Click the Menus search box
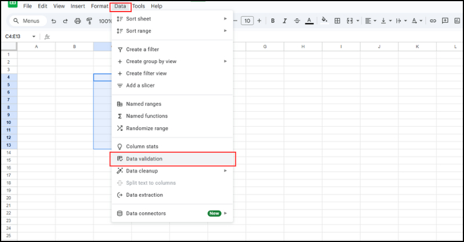The height and width of the screenshot is (242, 464). click(26, 21)
